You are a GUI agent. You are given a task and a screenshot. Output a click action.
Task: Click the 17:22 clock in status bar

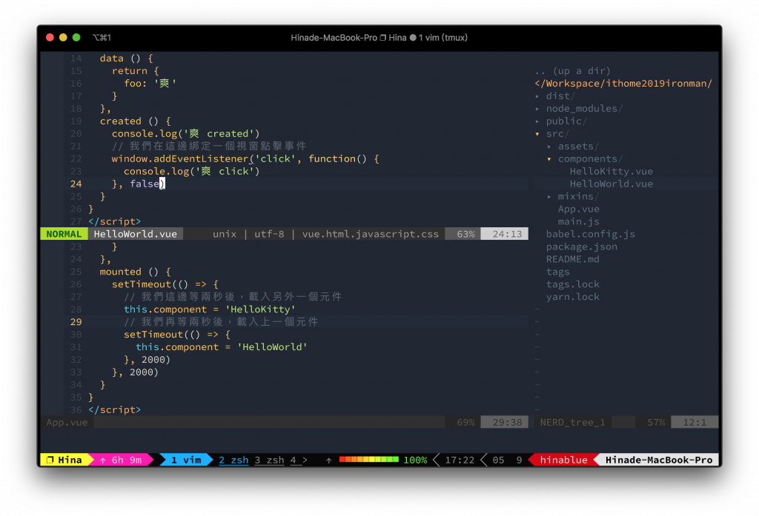pos(460,460)
